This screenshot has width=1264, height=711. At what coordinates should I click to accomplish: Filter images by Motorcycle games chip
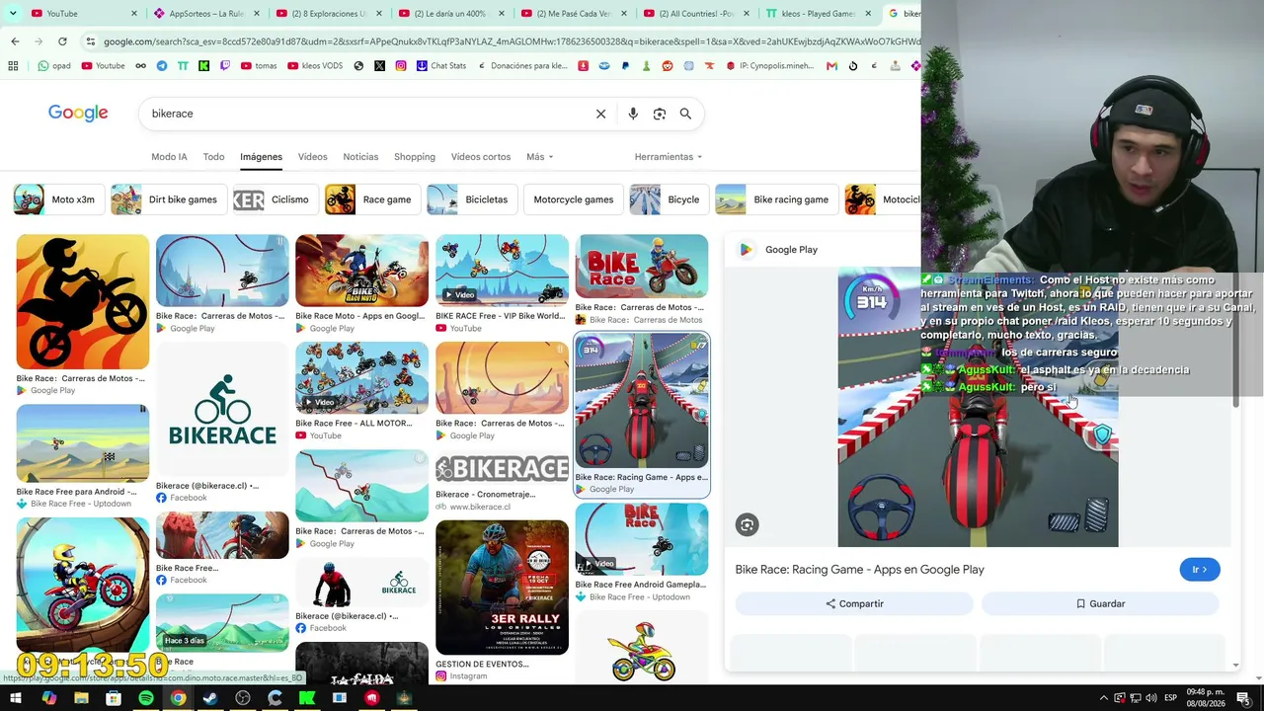(573, 199)
